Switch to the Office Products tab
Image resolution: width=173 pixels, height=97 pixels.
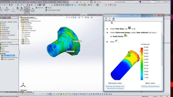pyautogui.click(x=76, y=15)
